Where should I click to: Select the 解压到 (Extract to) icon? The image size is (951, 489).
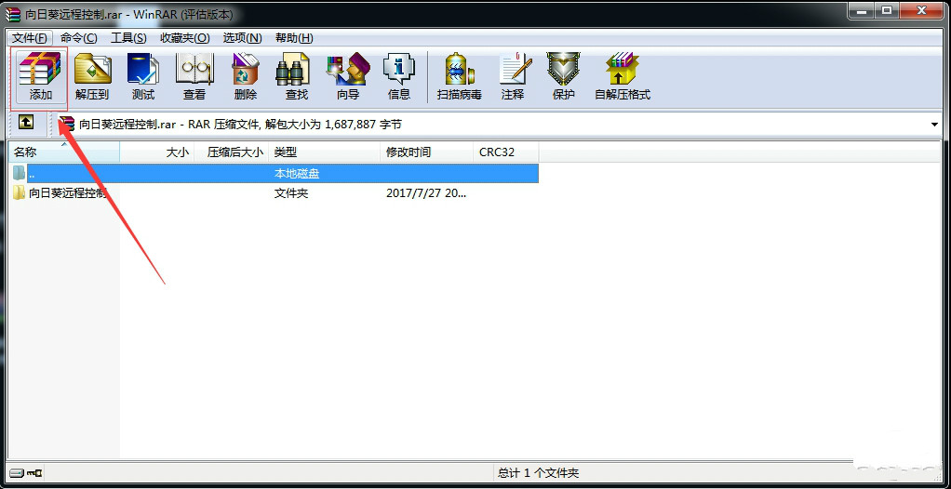point(92,77)
